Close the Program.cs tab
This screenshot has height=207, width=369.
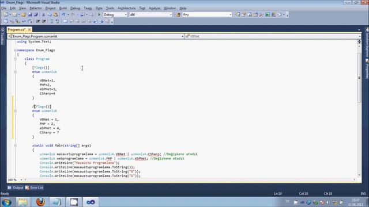[x=29, y=29]
